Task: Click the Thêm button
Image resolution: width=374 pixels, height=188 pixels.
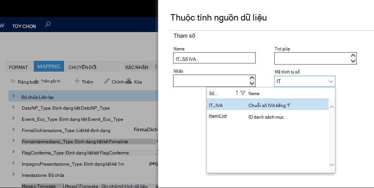Action: click(84, 82)
